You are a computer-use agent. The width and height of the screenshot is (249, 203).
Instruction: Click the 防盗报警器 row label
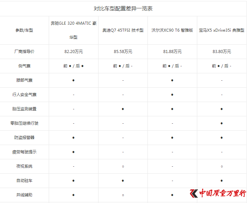point(24,138)
